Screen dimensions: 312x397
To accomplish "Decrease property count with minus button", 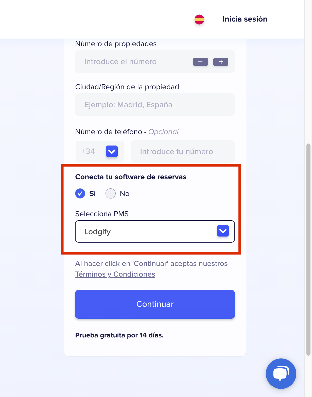I will [x=200, y=62].
